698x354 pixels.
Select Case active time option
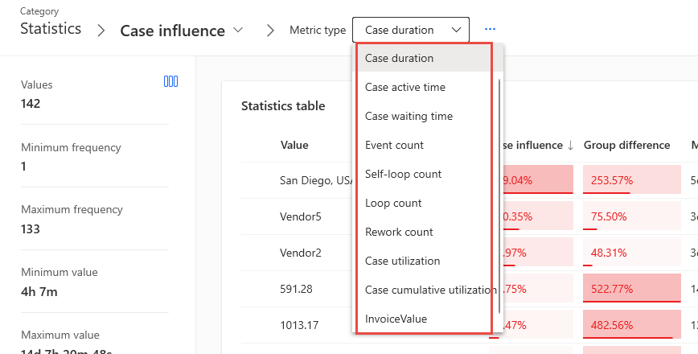[405, 87]
